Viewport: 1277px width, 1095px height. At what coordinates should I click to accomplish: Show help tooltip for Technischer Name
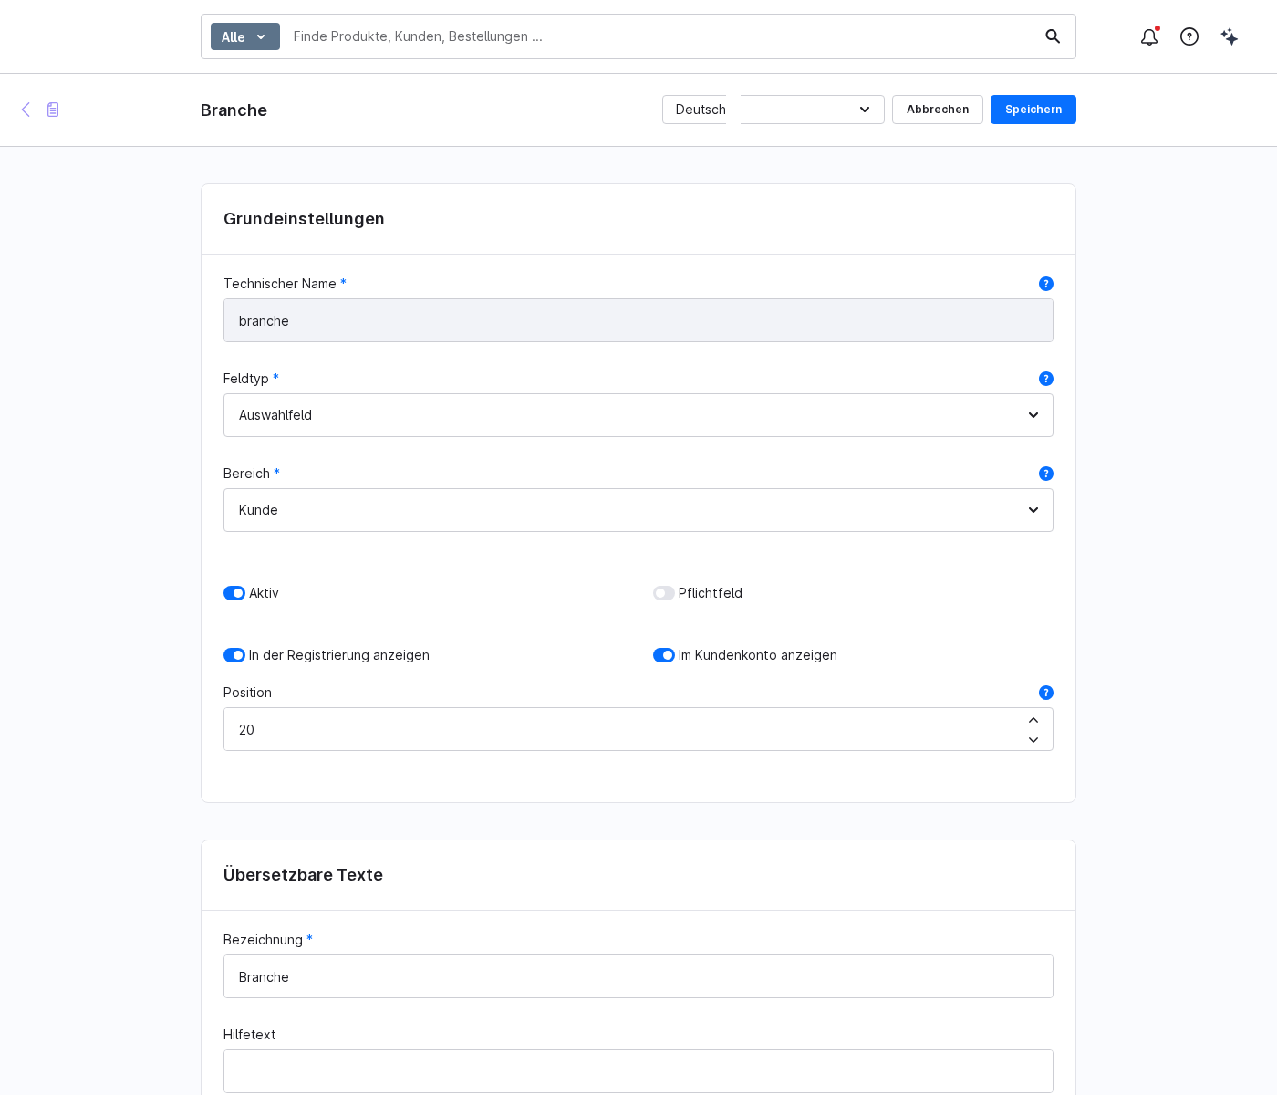tap(1046, 284)
